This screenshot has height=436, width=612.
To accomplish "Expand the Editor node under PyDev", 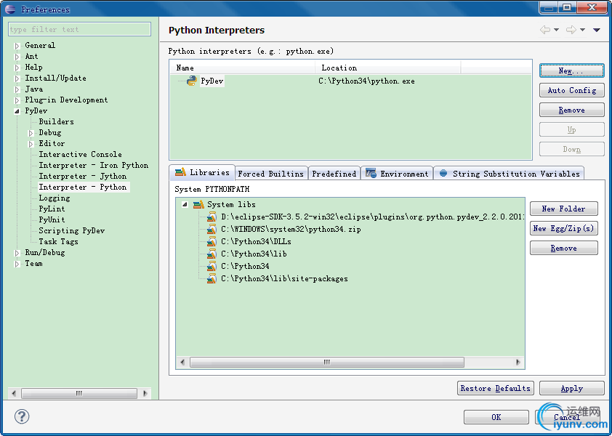I will coord(31,144).
